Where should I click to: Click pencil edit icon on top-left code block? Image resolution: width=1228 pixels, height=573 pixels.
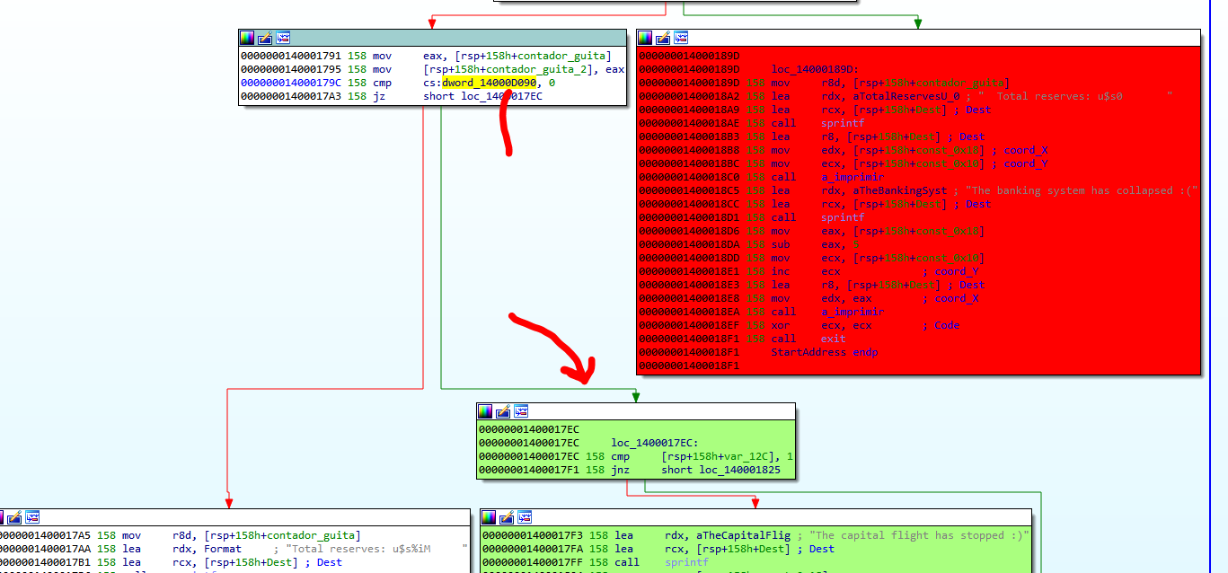click(x=265, y=38)
